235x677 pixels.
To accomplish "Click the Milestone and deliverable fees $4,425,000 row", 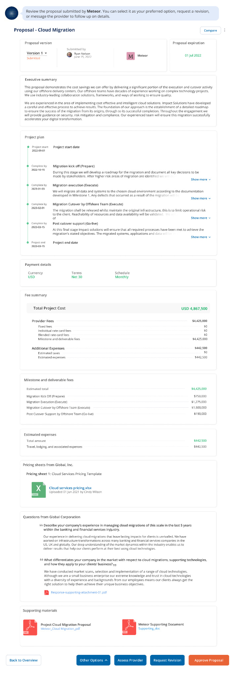I will coord(123,339).
